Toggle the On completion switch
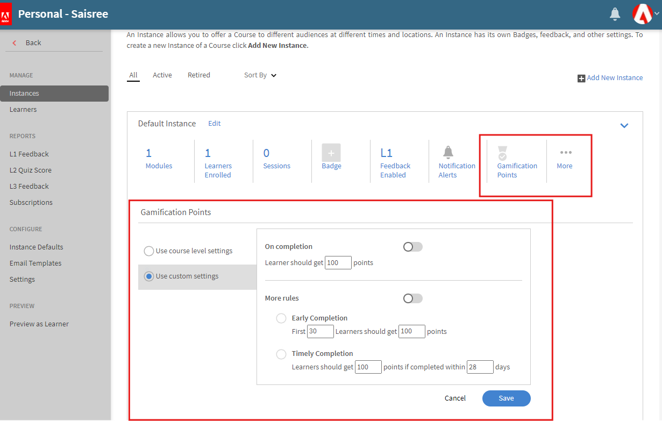 point(412,247)
